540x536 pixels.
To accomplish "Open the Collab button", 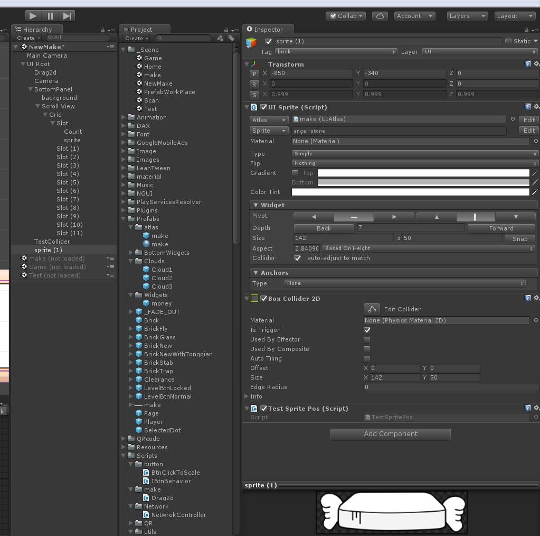I will coord(346,16).
